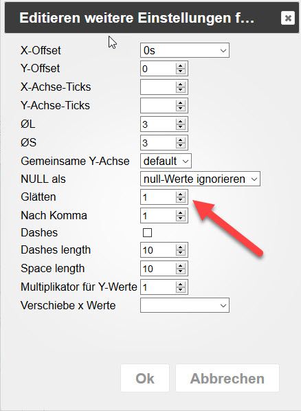This screenshot has width=301, height=411.
Task: Decrease the ØS value using down arrow
Action: (181, 146)
